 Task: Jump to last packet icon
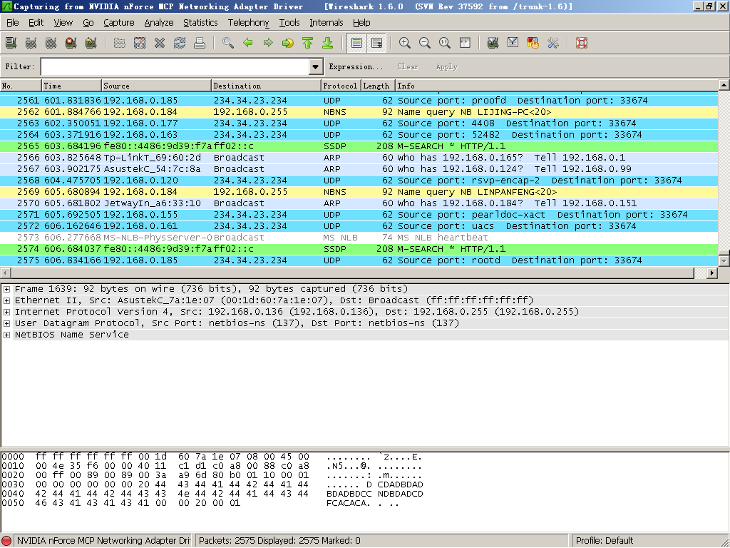pyautogui.click(x=328, y=44)
